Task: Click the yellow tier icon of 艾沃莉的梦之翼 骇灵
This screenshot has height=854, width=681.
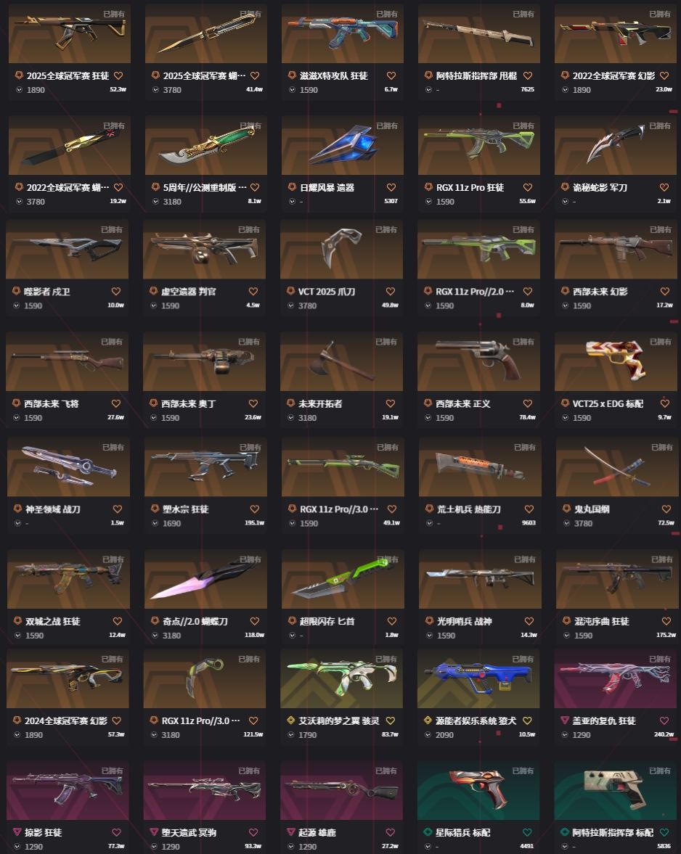Action: 291,720
